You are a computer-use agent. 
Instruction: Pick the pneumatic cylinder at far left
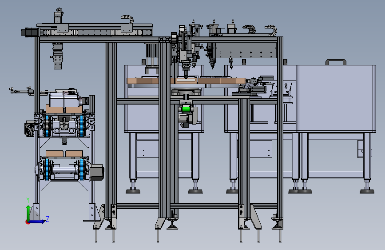pos(21,91)
